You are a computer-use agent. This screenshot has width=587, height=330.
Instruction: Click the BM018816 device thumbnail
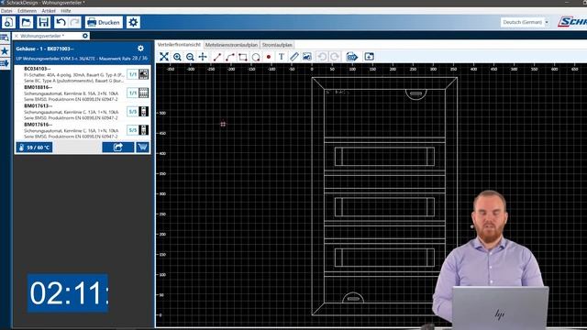coord(143,93)
